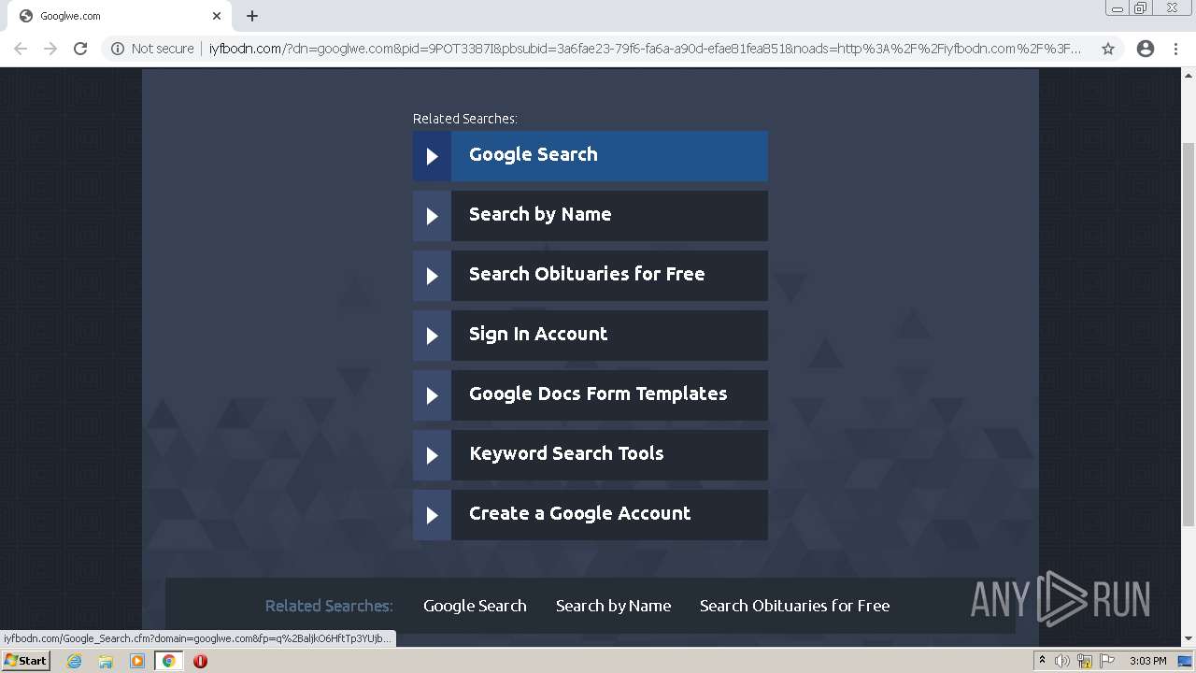Viewport: 1196px width, 673px height.
Task: Open Create a Google Account result
Action: pos(591,515)
